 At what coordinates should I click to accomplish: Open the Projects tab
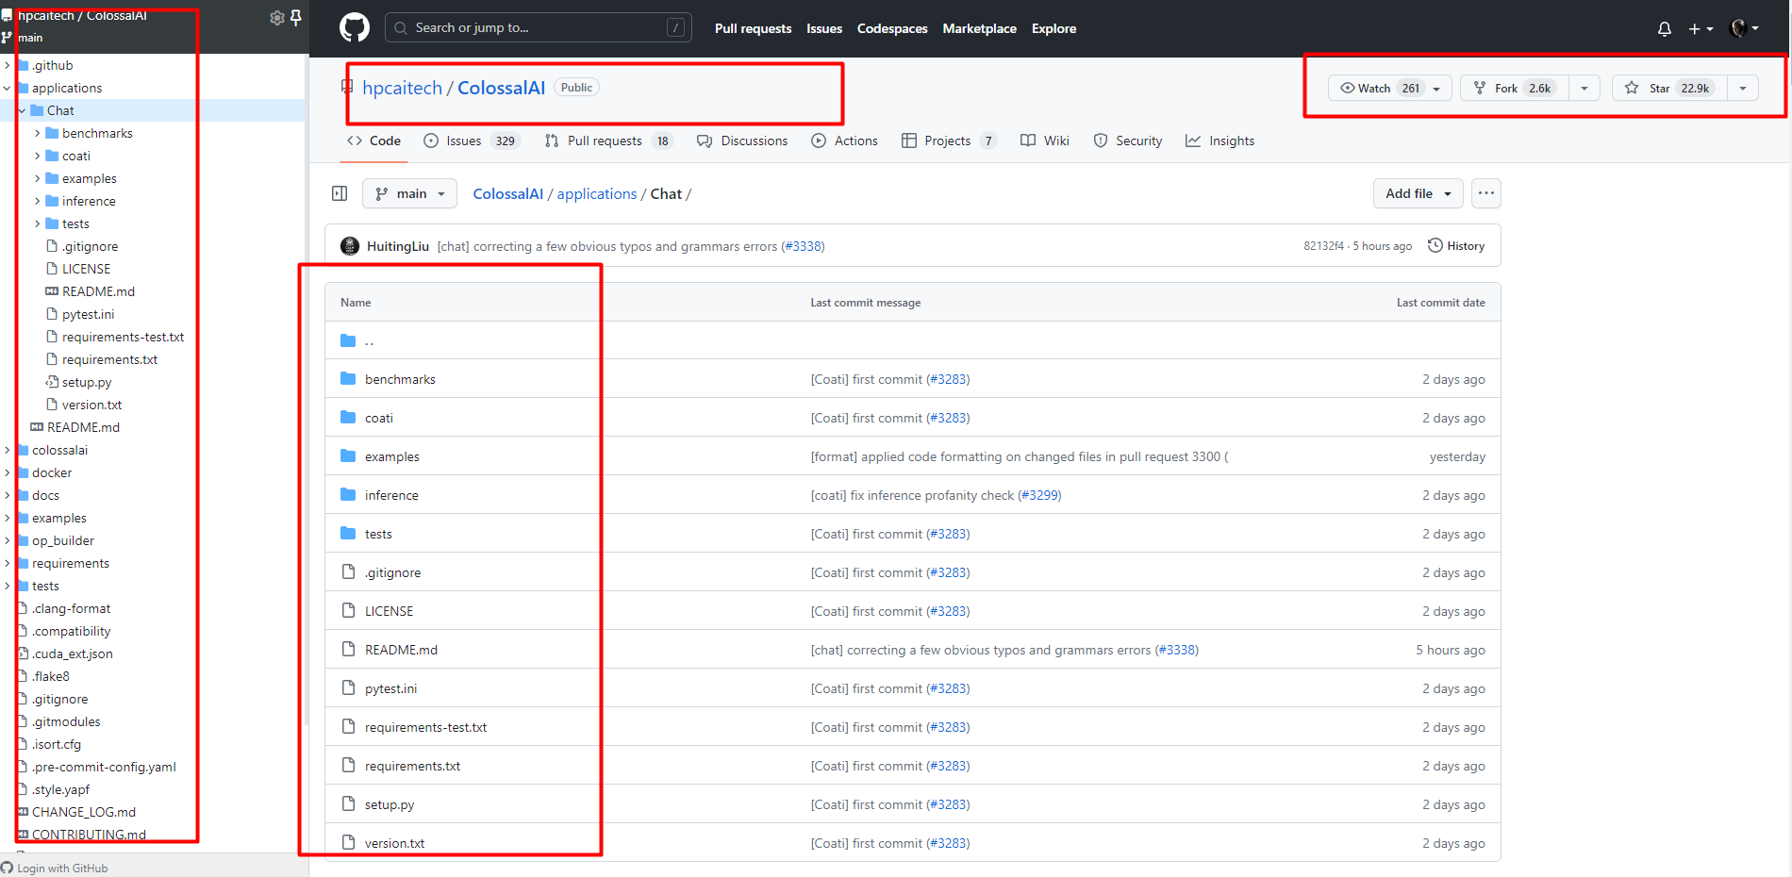click(949, 141)
